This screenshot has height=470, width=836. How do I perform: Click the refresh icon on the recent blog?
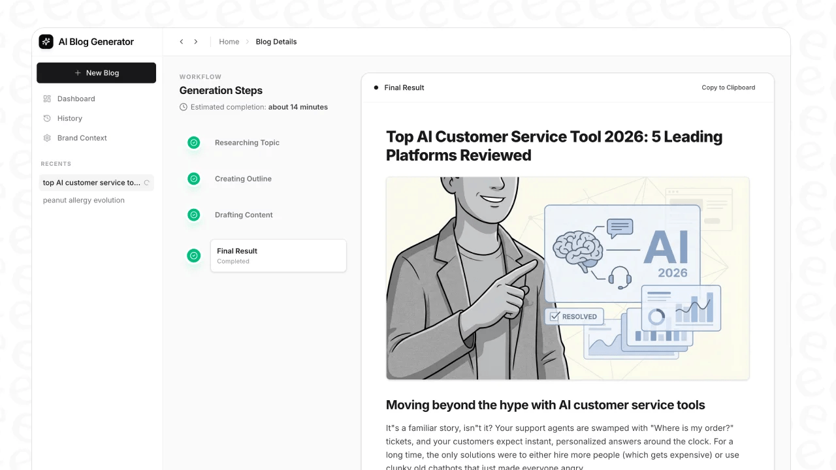click(x=147, y=183)
